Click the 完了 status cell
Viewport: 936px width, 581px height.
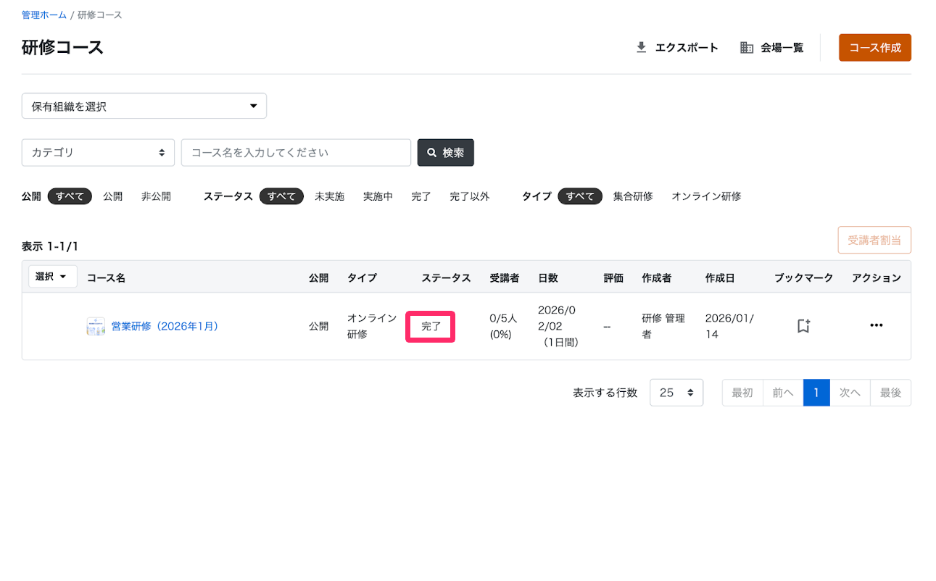pos(431,327)
